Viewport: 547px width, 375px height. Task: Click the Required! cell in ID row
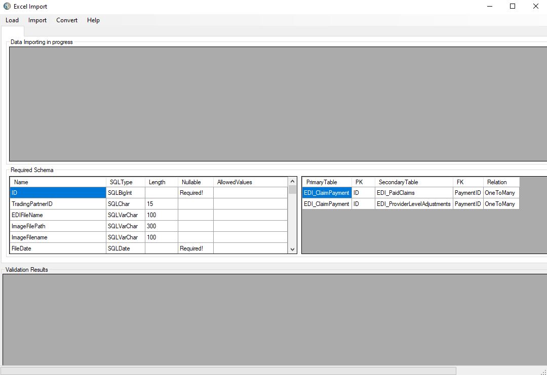pyautogui.click(x=196, y=193)
